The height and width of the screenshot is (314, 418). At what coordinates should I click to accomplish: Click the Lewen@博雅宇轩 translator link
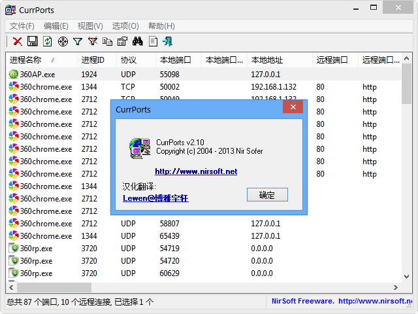155,198
